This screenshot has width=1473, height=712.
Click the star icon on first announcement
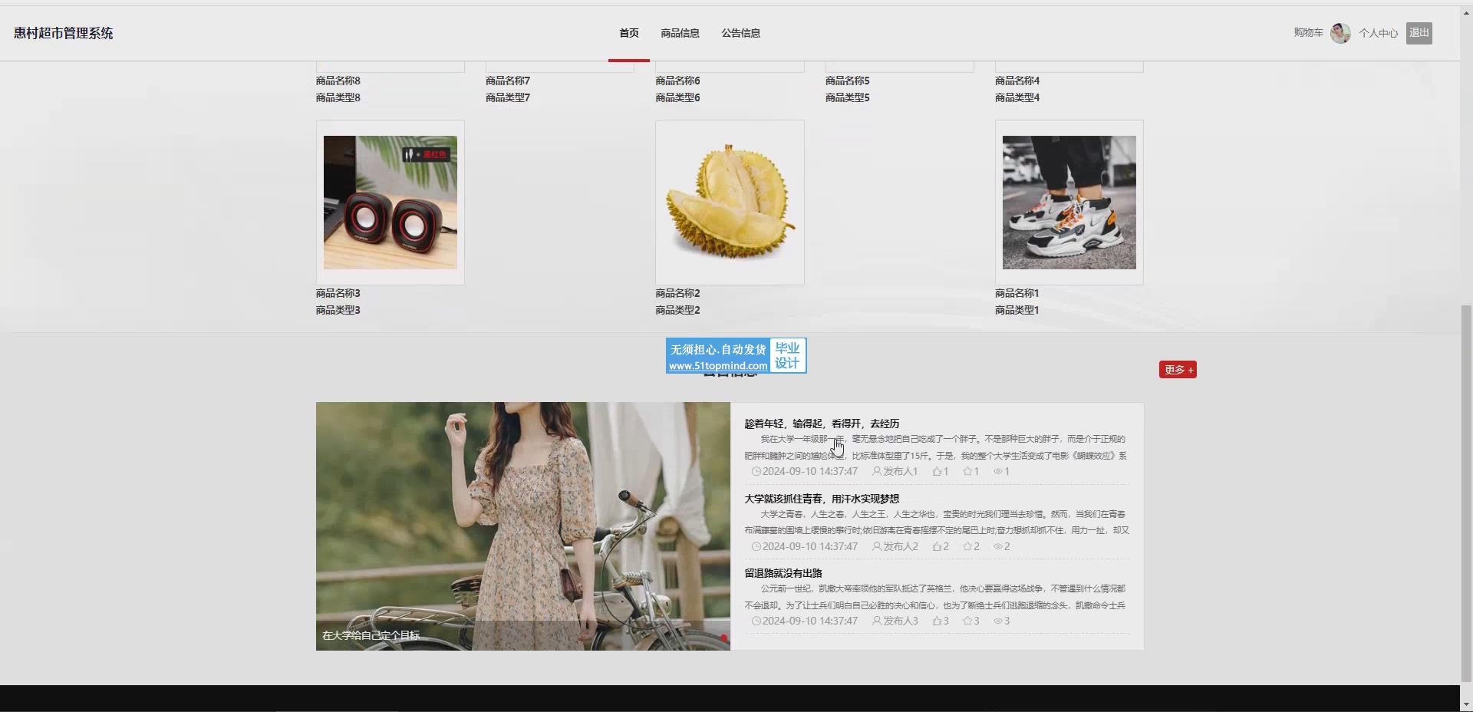click(967, 472)
